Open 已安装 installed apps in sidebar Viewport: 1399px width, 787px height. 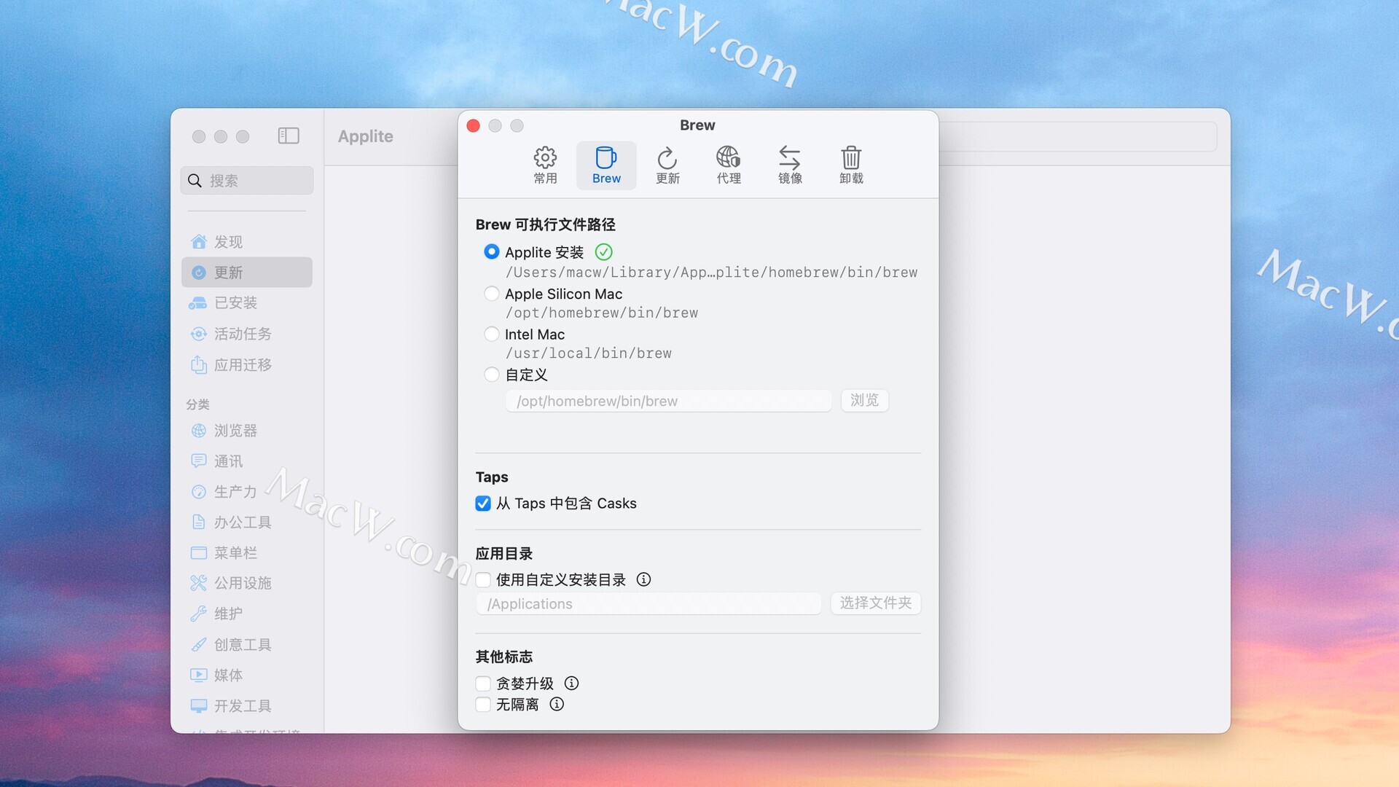click(235, 302)
